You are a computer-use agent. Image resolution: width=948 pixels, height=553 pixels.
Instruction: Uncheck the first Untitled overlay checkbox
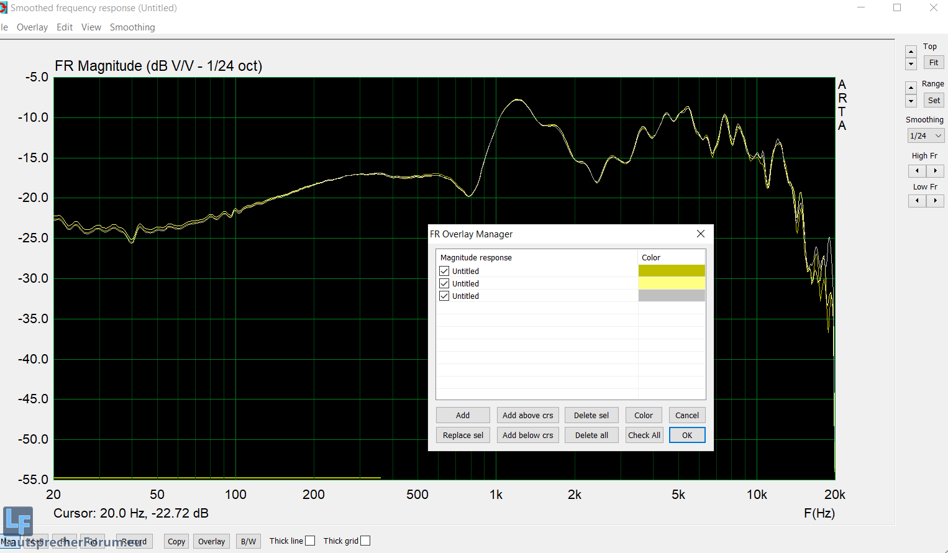(x=444, y=271)
